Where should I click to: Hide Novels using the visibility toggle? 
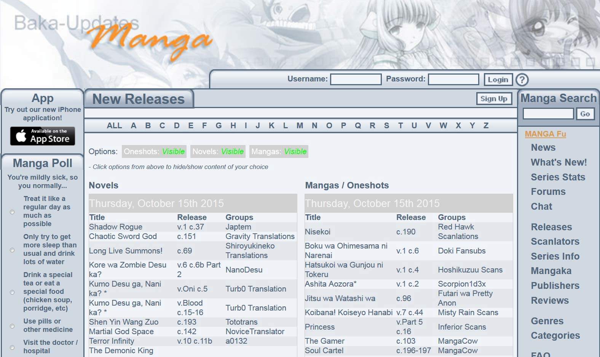click(218, 151)
